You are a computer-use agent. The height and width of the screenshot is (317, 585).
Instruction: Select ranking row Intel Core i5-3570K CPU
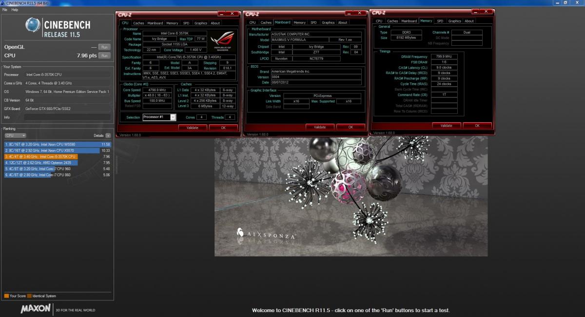(x=58, y=157)
